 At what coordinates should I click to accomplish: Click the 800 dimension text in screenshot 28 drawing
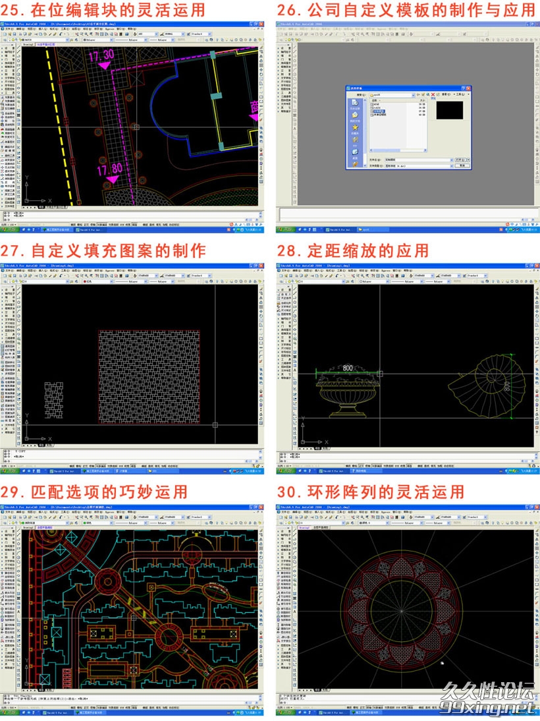tap(348, 368)
